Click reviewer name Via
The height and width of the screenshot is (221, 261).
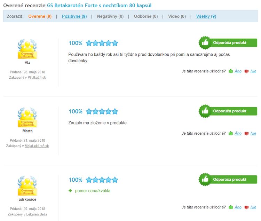(27, 63)
